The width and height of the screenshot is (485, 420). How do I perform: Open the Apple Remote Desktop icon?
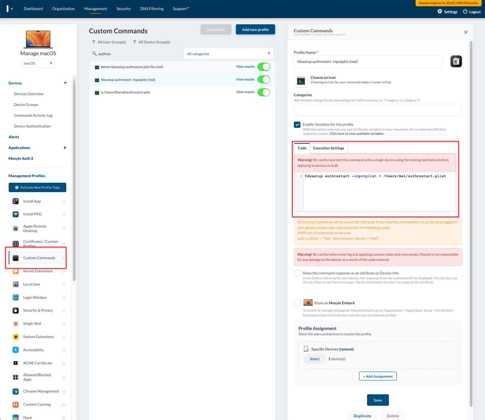tap(16, 228)
